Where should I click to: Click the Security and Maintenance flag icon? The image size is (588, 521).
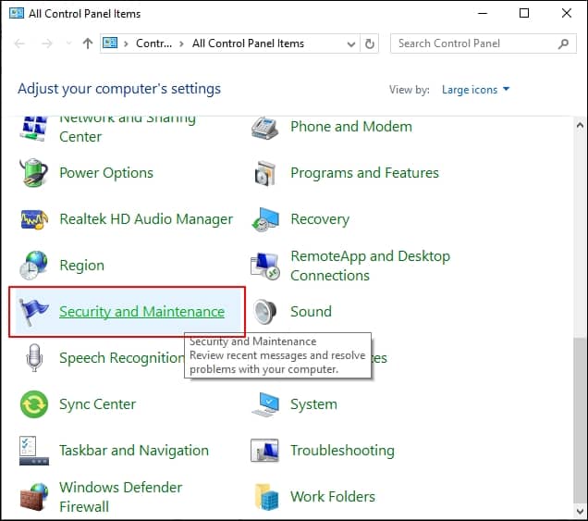point(34,312)
